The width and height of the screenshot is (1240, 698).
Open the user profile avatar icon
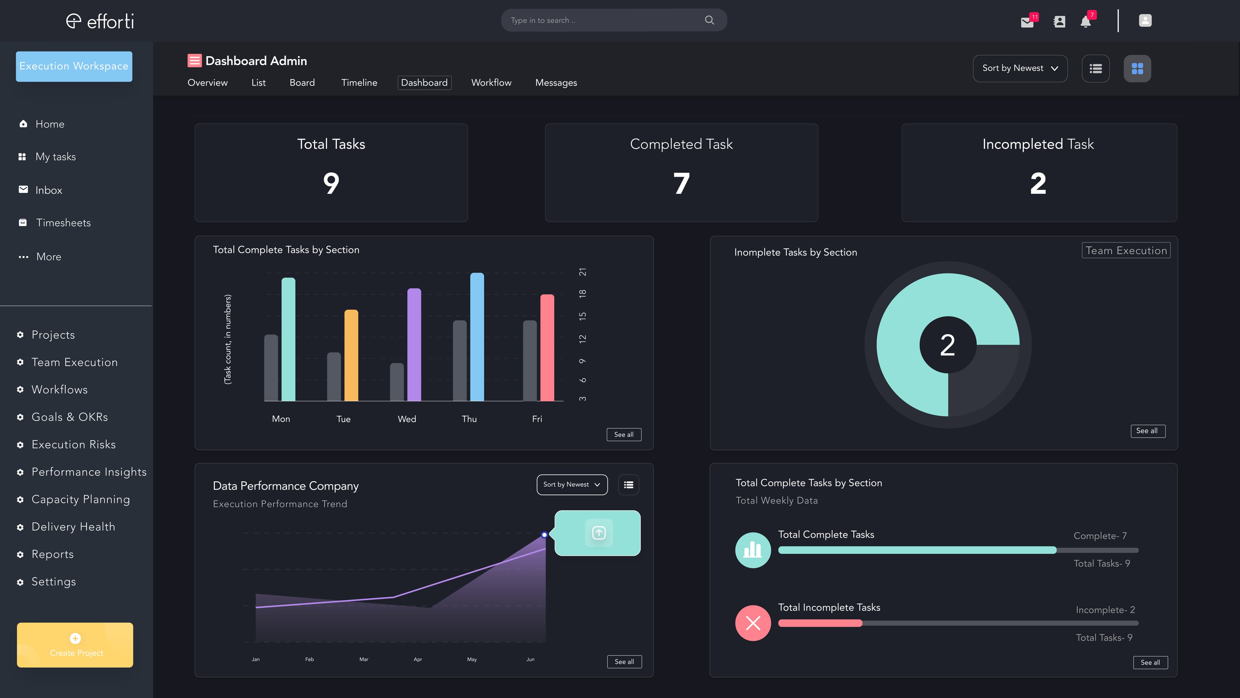1145,20
